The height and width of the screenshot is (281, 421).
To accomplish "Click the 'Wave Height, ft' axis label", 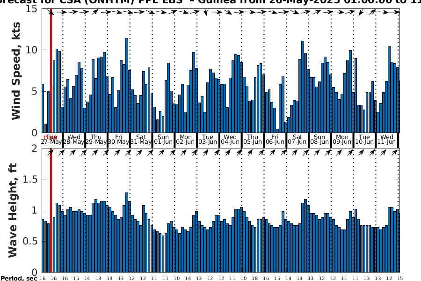I will (x=13, y=210).
